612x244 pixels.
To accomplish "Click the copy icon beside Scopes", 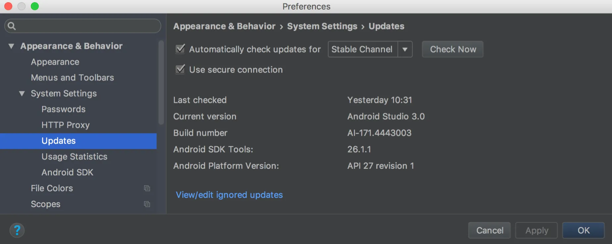I will [147, 204].
